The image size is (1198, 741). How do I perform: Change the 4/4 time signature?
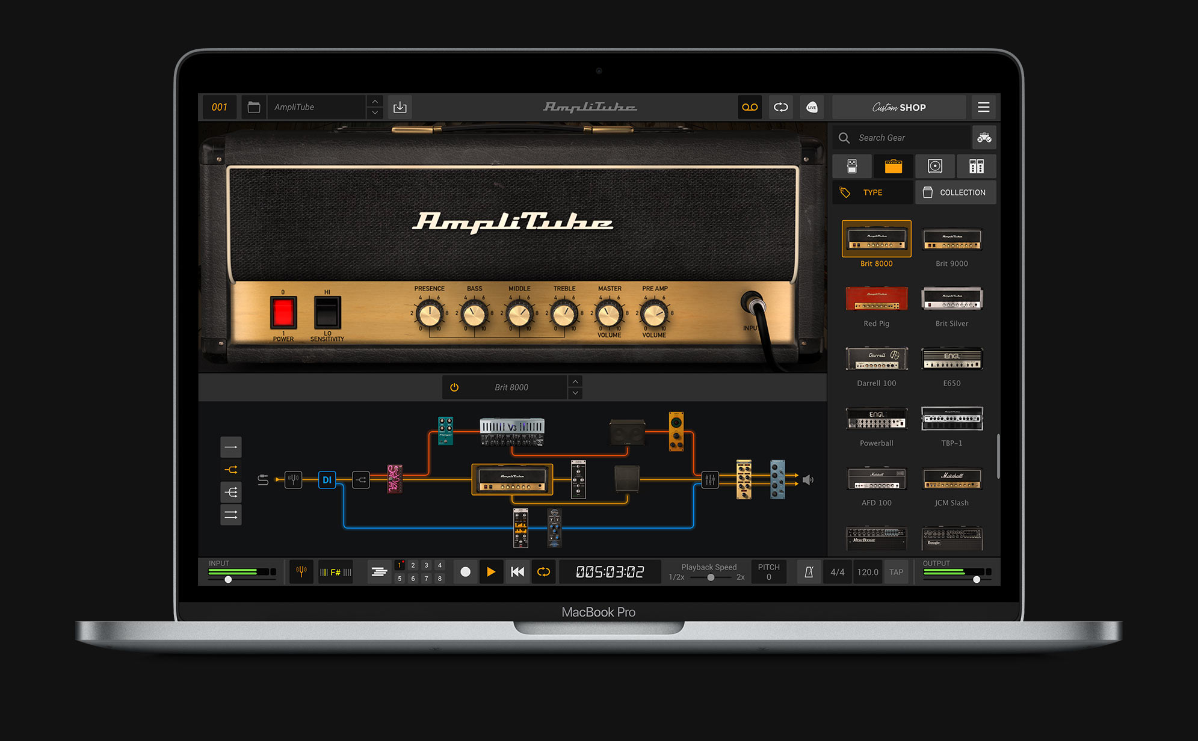[838, 572]
